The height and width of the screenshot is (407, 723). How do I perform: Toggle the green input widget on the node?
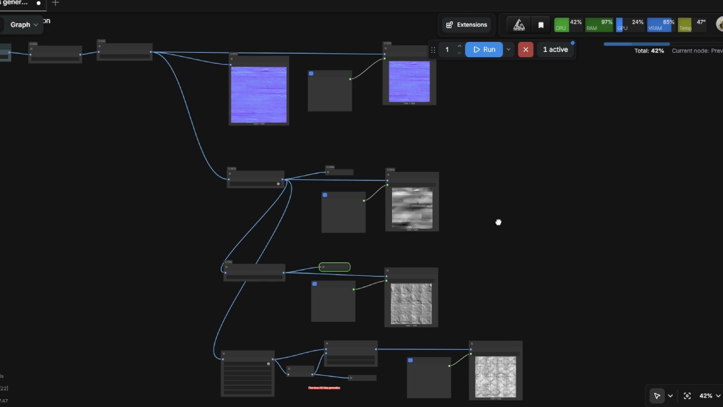click(x=334, y=266)
